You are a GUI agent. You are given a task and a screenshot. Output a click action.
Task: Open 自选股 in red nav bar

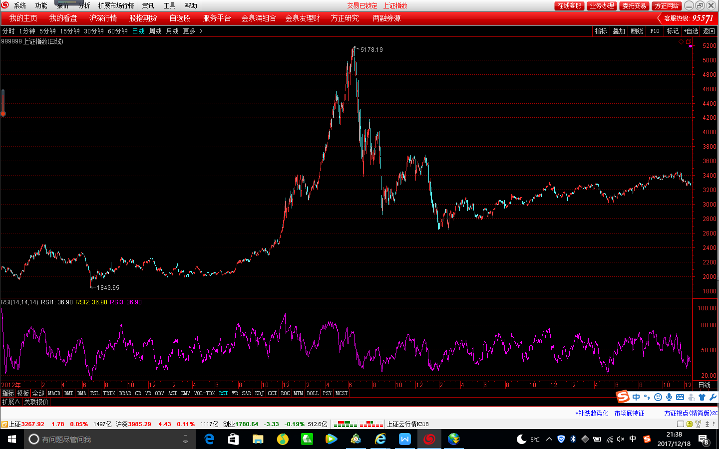pyautogui.click(x=180, y=18)
